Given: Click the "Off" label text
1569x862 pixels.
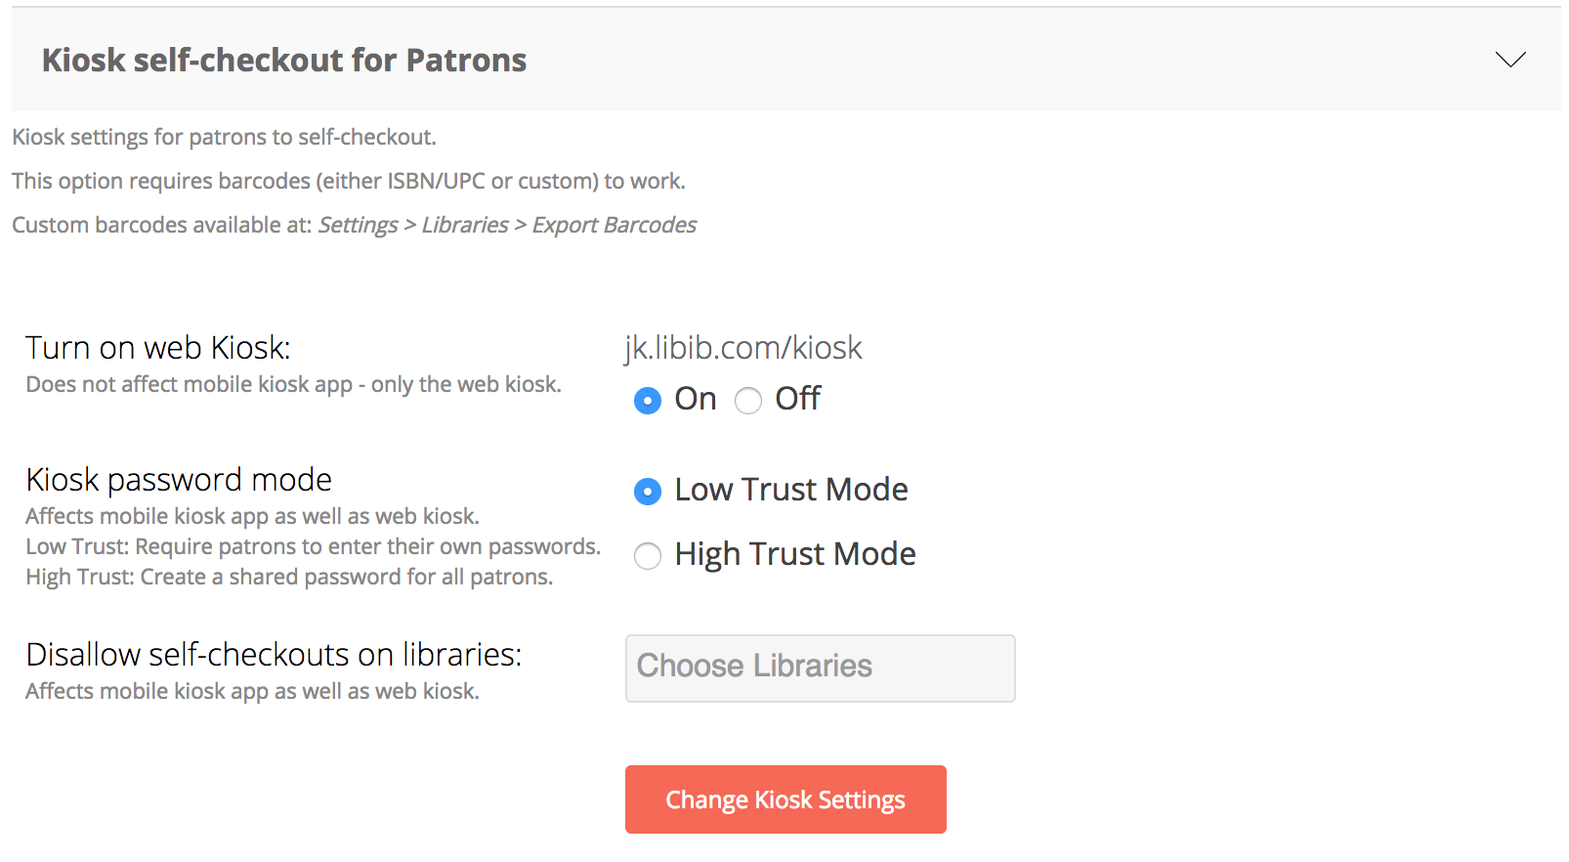Looking at the screenshot, I should click(x=797, y=399).
